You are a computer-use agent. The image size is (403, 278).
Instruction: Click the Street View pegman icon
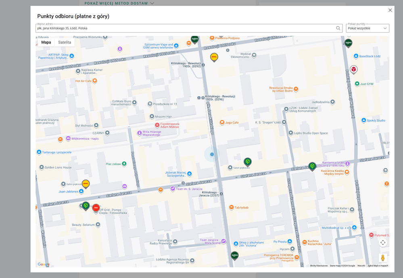tap(382, 258)
